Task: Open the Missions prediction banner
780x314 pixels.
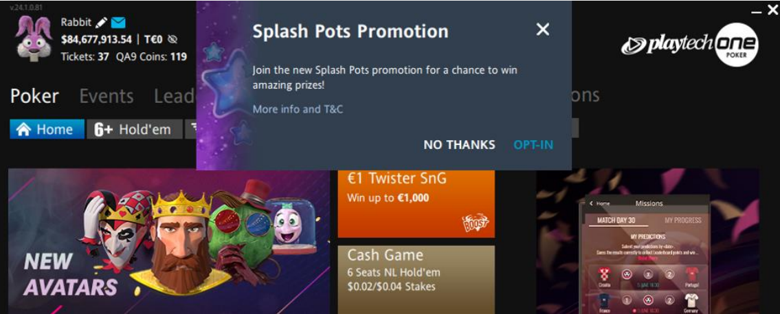Action: click(647, 241)
